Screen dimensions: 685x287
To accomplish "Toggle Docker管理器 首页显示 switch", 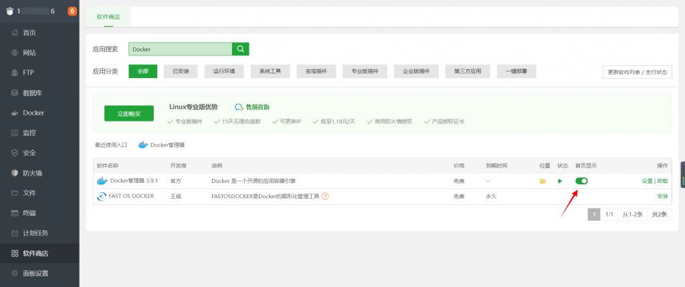I will coord(581,181).
